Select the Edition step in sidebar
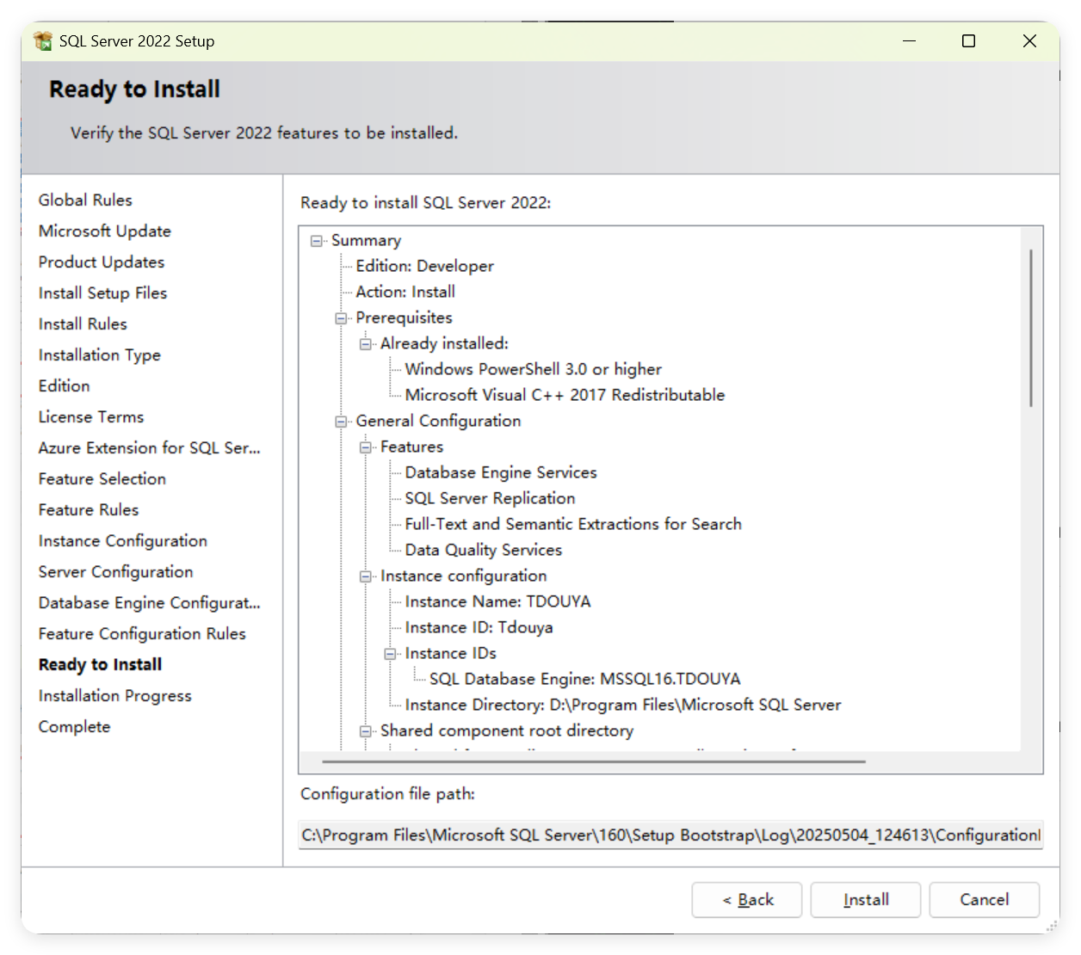This screenshot has height=955, width=1081. coord(65,385)
